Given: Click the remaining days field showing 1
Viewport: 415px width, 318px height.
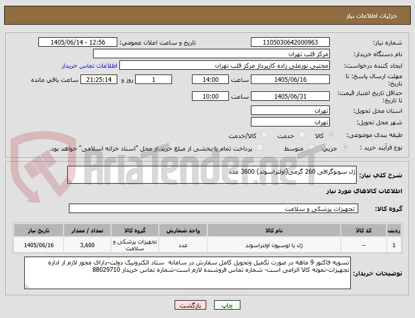Looking at the screenshot, I should click(x=154, y=80).
